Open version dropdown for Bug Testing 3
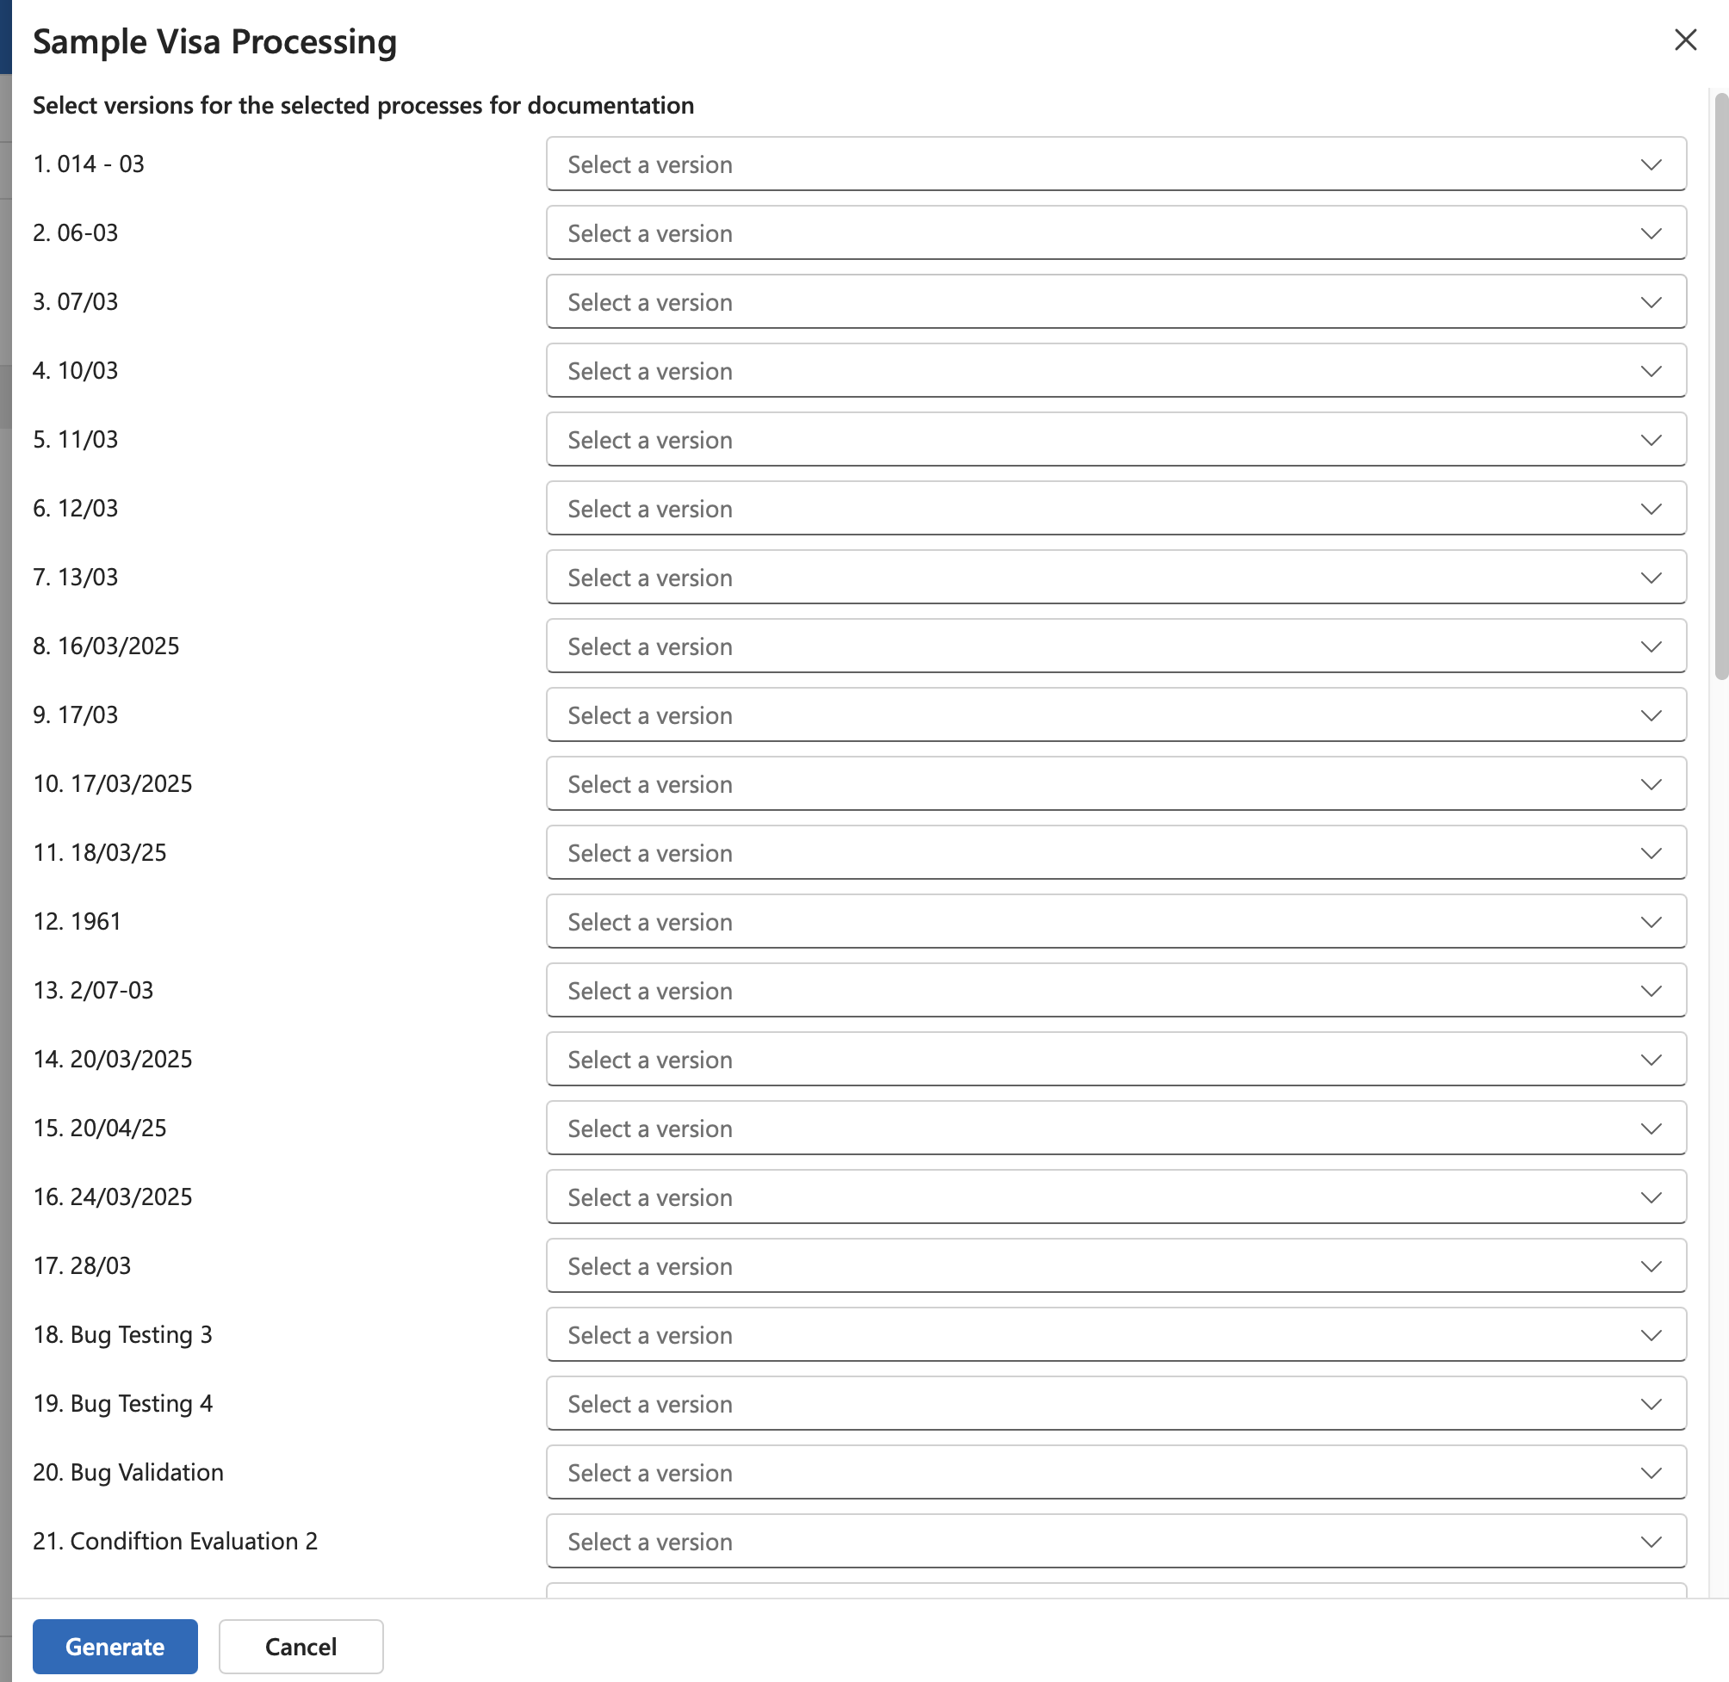The width and height of the screenshot is (1729, 1682). point(1115,1336)
